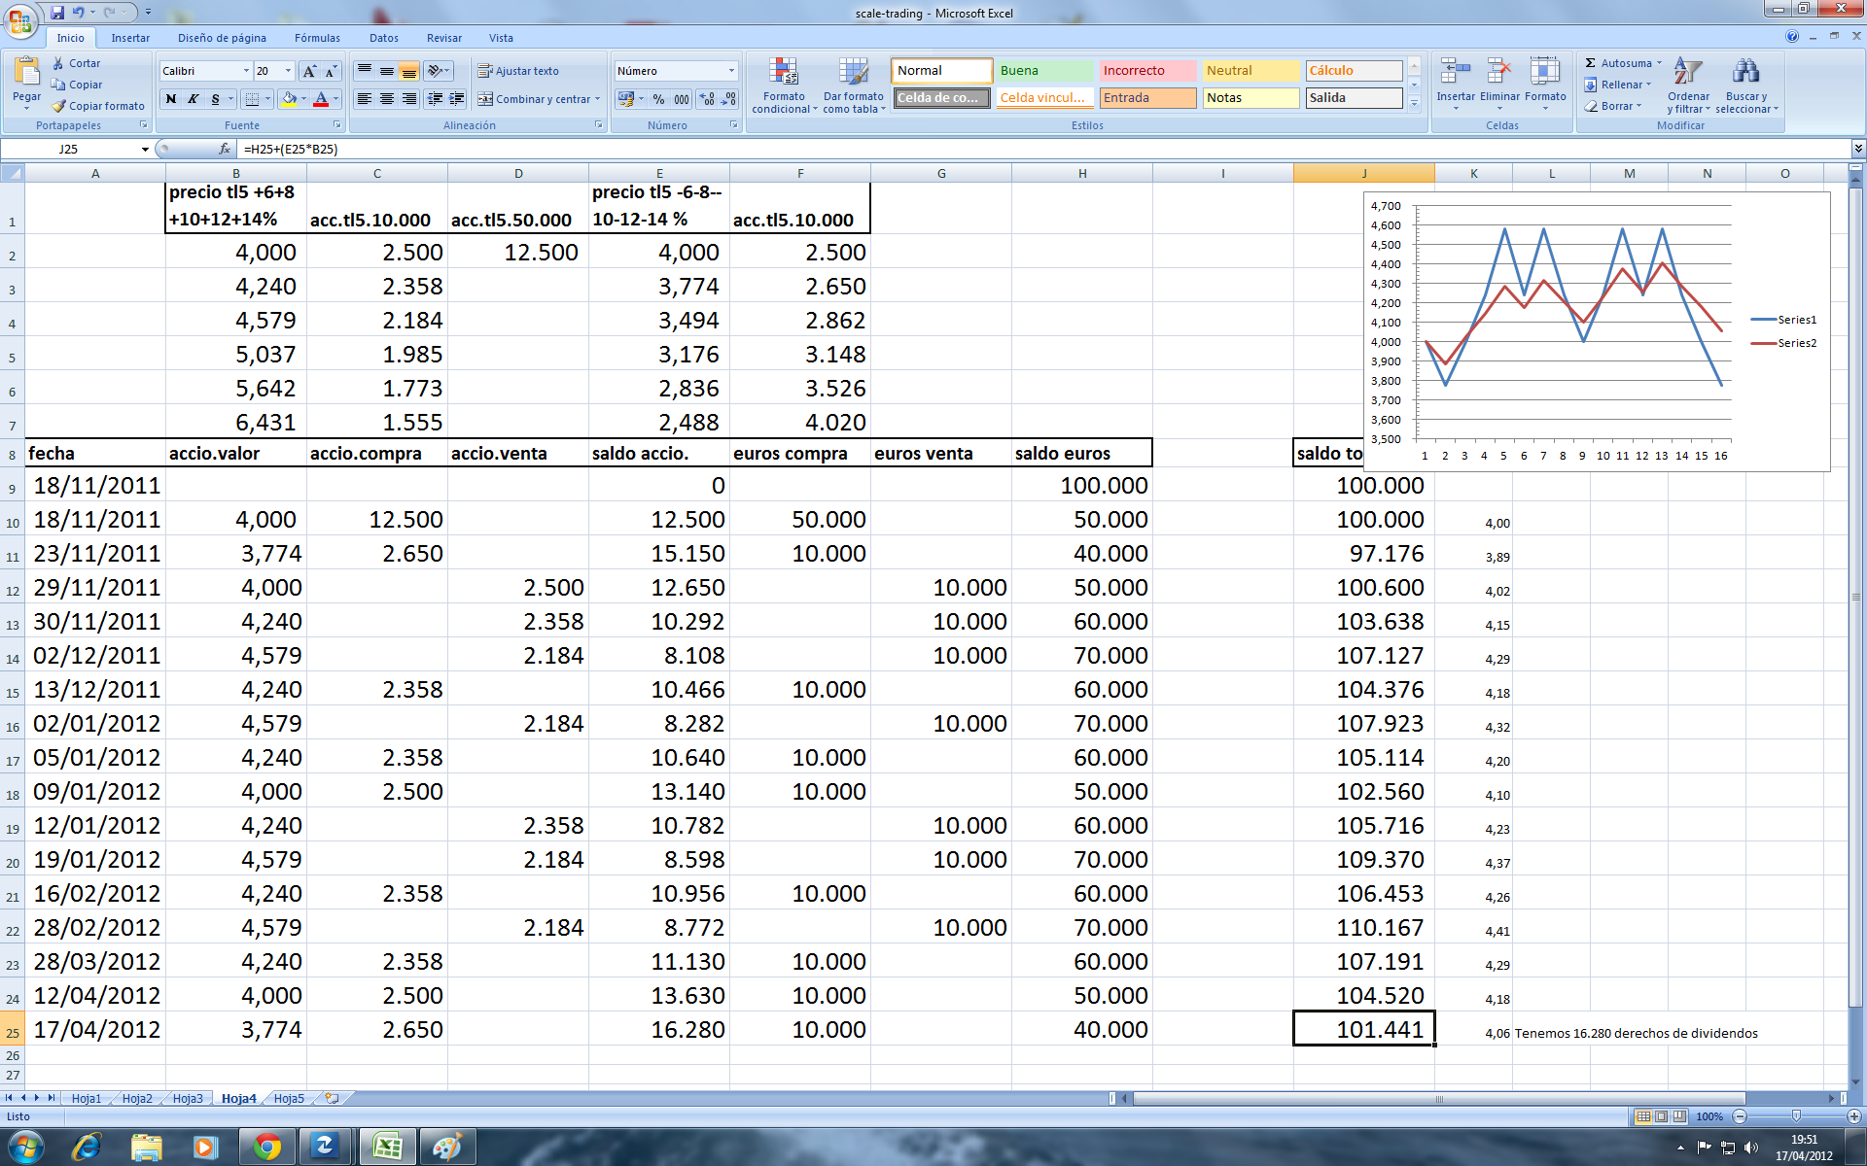1867x1166 pixels.
Task: Toggle Ajustar texto wrap option
Action: coord(517,71)
